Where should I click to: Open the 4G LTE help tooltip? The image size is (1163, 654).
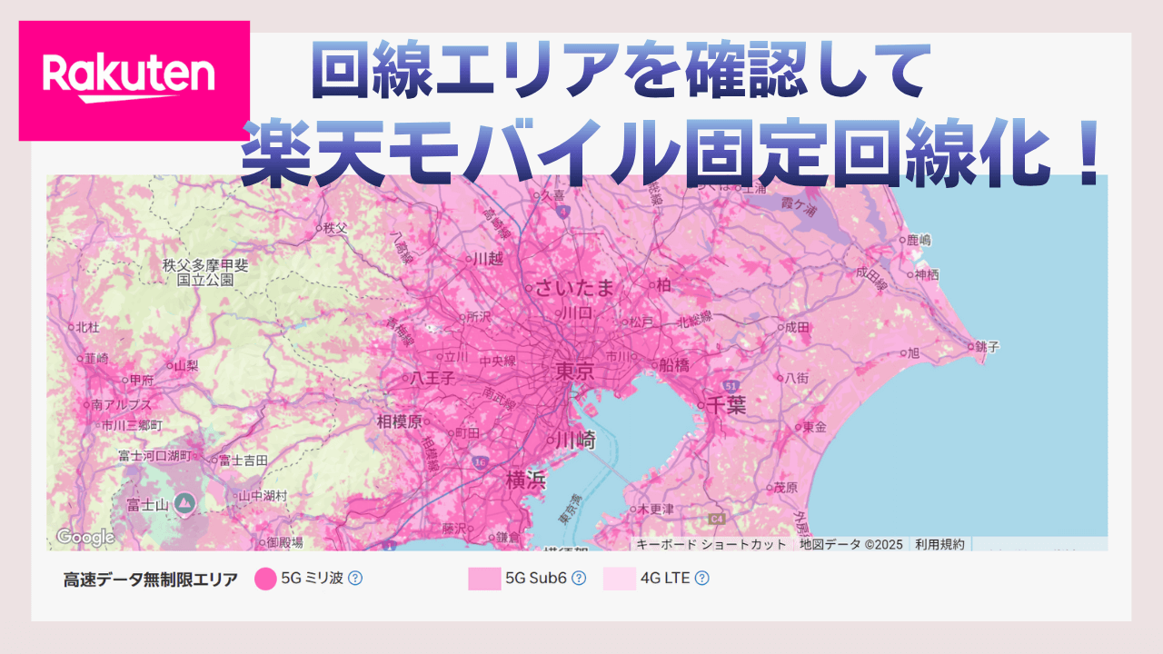tap(701, 579)
